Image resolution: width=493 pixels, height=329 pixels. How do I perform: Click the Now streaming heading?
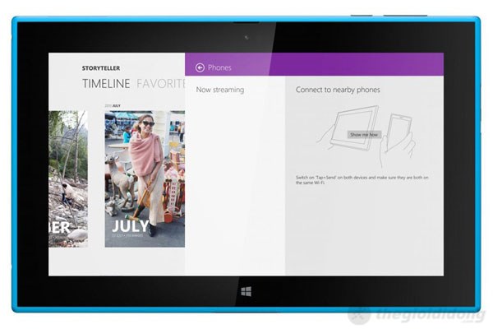[219, 90]
